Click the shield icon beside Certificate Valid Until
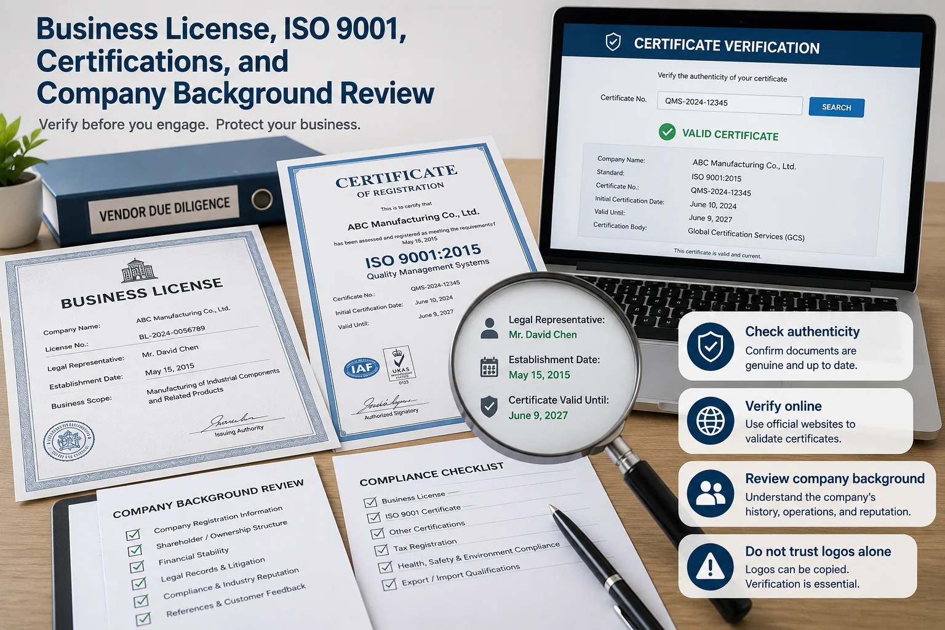 click(x=489, y=407)
